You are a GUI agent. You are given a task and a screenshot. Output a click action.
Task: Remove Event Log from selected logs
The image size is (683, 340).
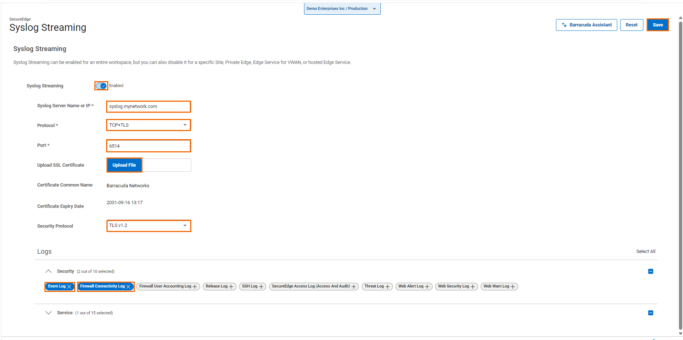point(69,286)
